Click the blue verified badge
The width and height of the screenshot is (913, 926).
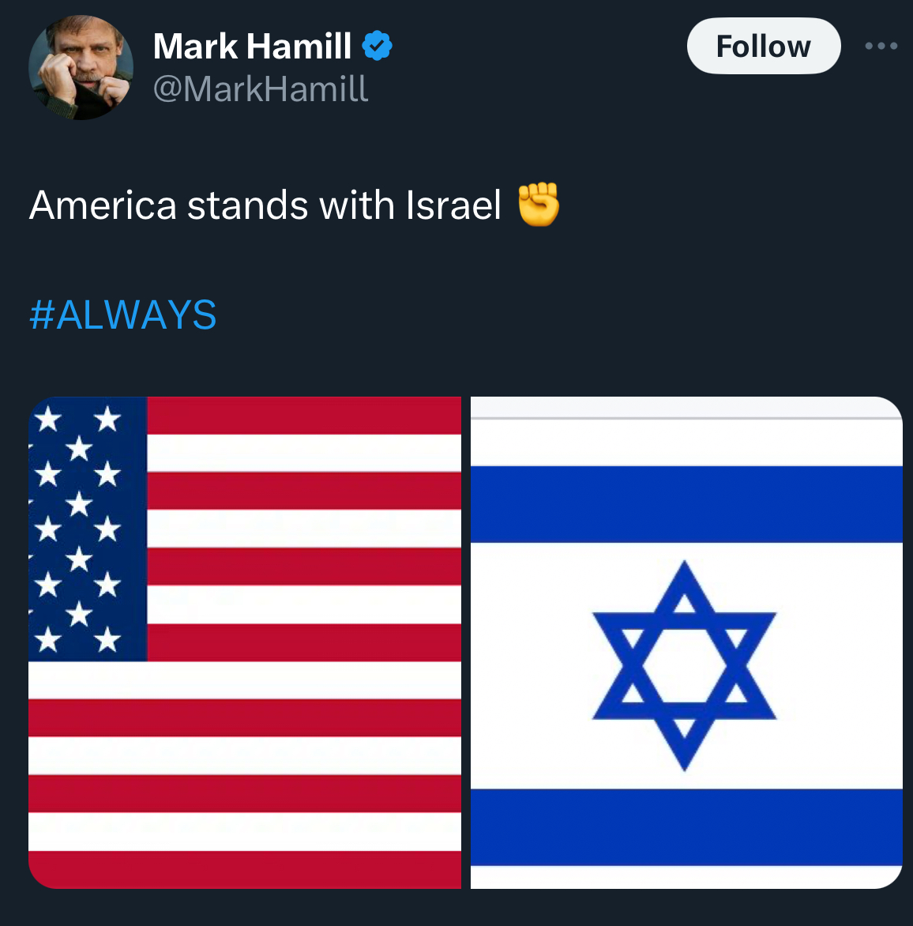click(x=377, y=46)
